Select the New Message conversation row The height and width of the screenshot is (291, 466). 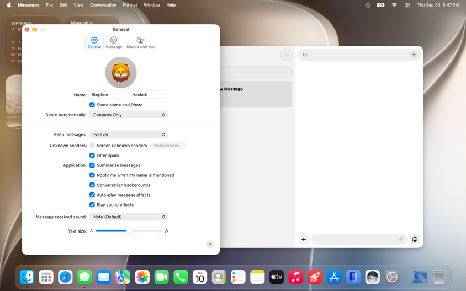tap(256, 94)
